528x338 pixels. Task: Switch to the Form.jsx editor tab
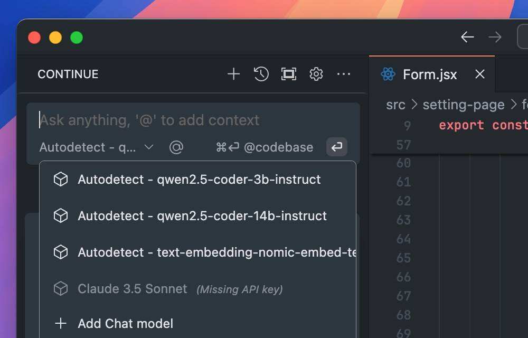(429, 74)
